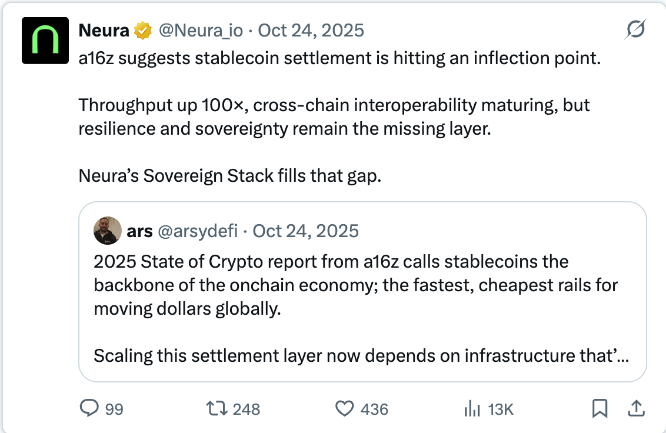Click the ars display name in quote
The image size is (666, 433).
tap(139, 231)
